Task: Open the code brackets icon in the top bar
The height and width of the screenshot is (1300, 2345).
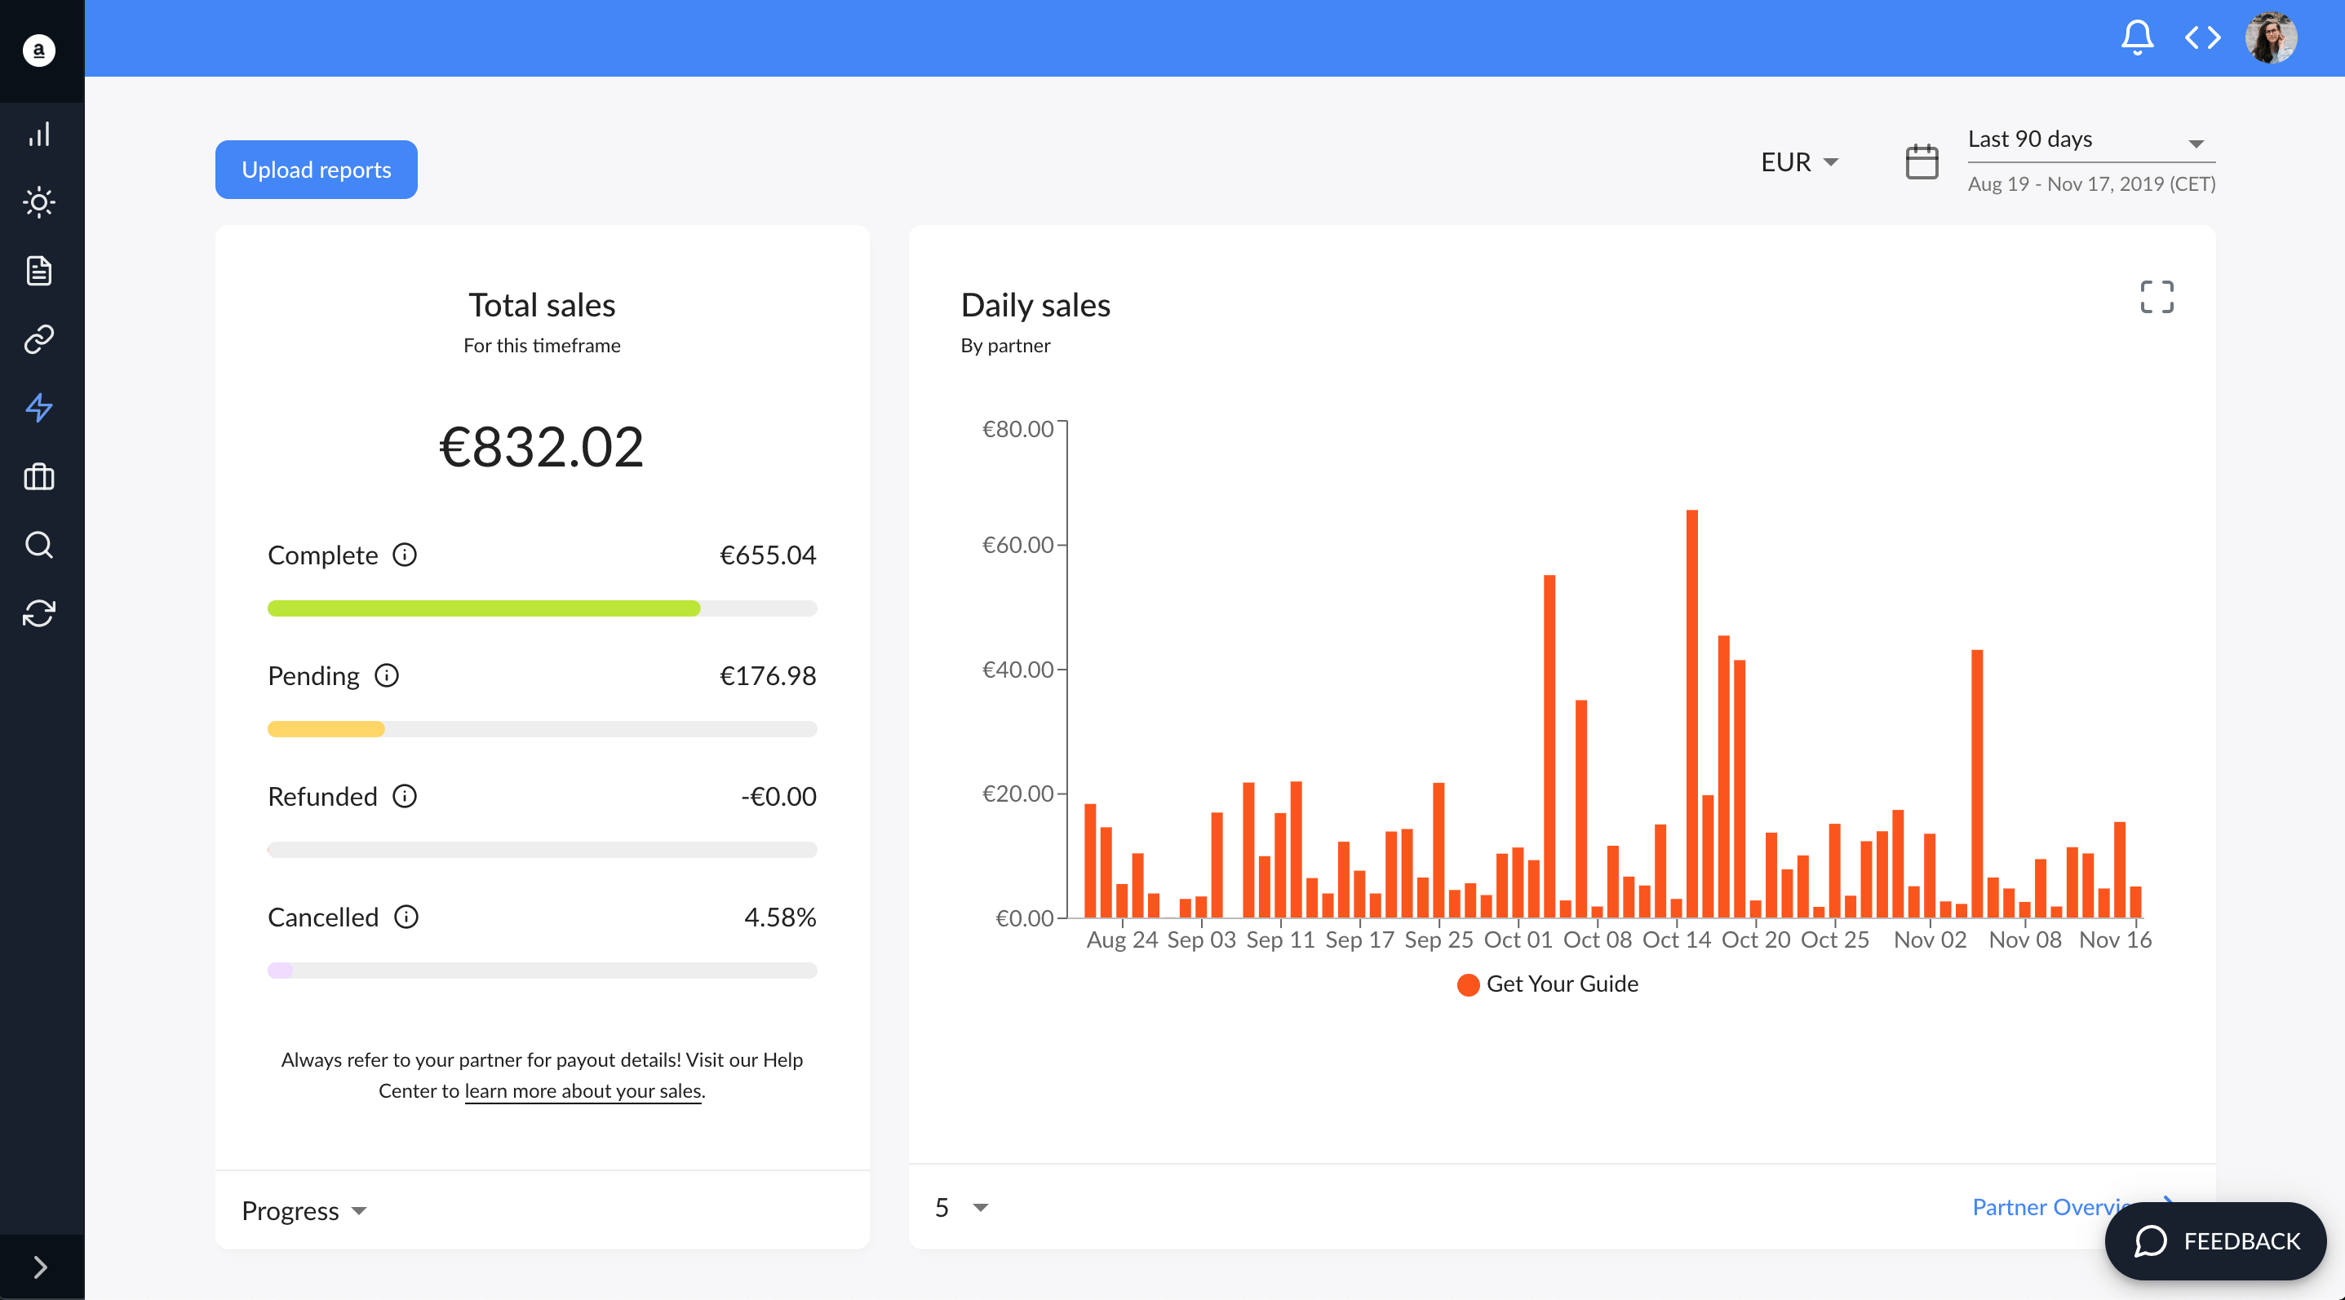Action: pyautogui.click(x=2202, y=38)
